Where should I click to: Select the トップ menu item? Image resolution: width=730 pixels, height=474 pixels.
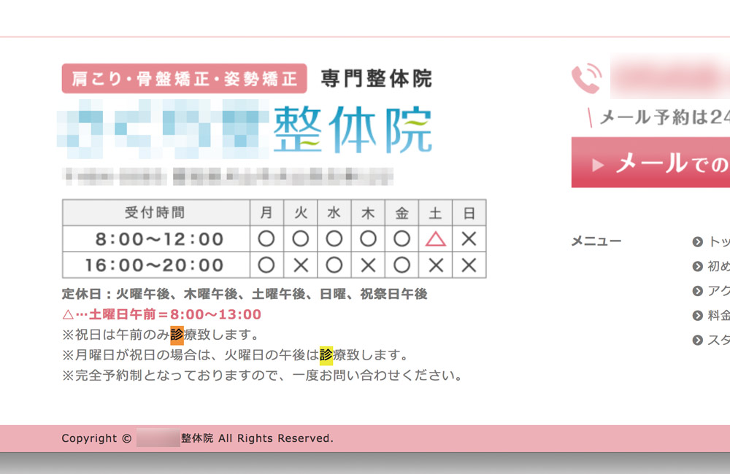pyautogui.click(x=719, y=241)
